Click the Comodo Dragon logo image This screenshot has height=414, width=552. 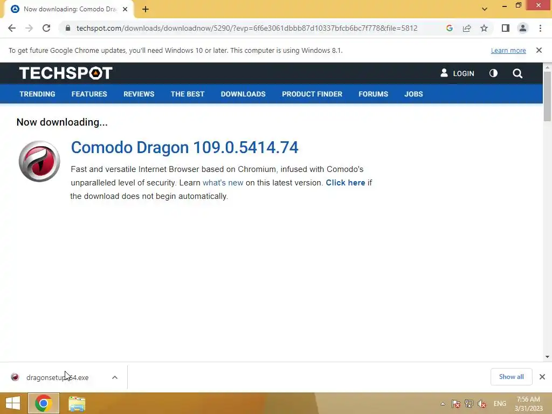tap(39, 161)
